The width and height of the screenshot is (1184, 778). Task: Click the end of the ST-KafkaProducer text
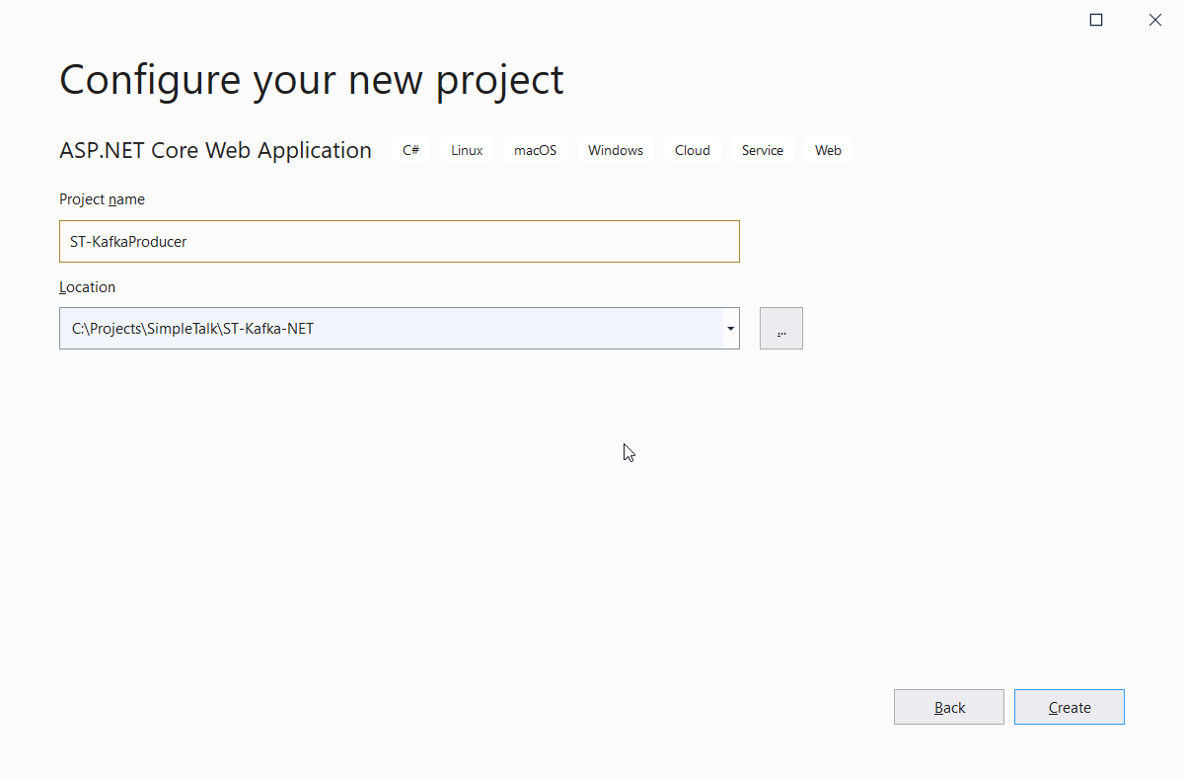point(187,241)
